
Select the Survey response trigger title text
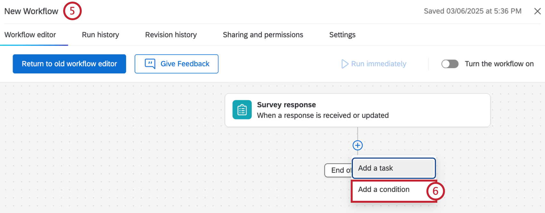click(x=286, y=105)
